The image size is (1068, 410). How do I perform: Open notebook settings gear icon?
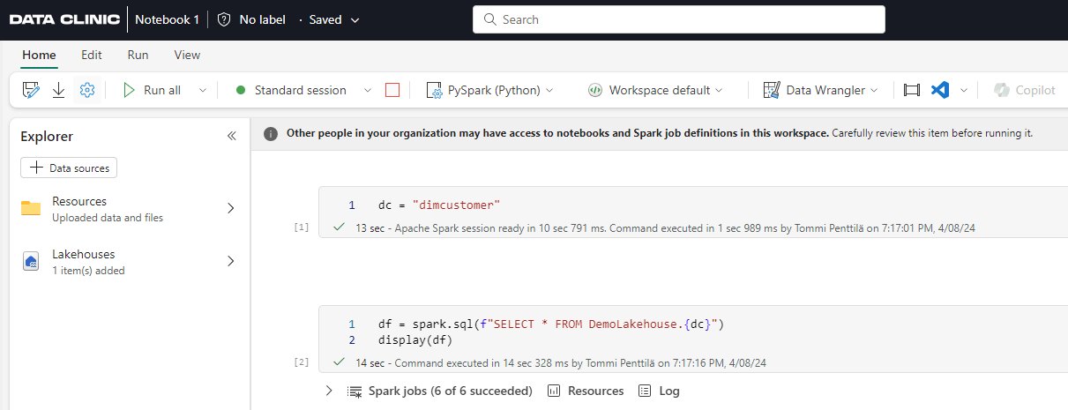coord(86,90)
